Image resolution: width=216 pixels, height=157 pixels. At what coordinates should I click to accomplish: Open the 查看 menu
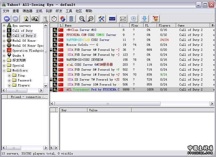click(16, 11)
